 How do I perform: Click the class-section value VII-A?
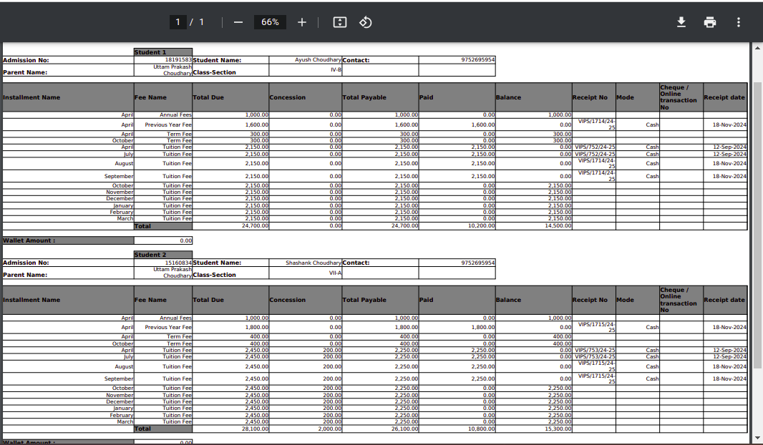click(335, 273)
